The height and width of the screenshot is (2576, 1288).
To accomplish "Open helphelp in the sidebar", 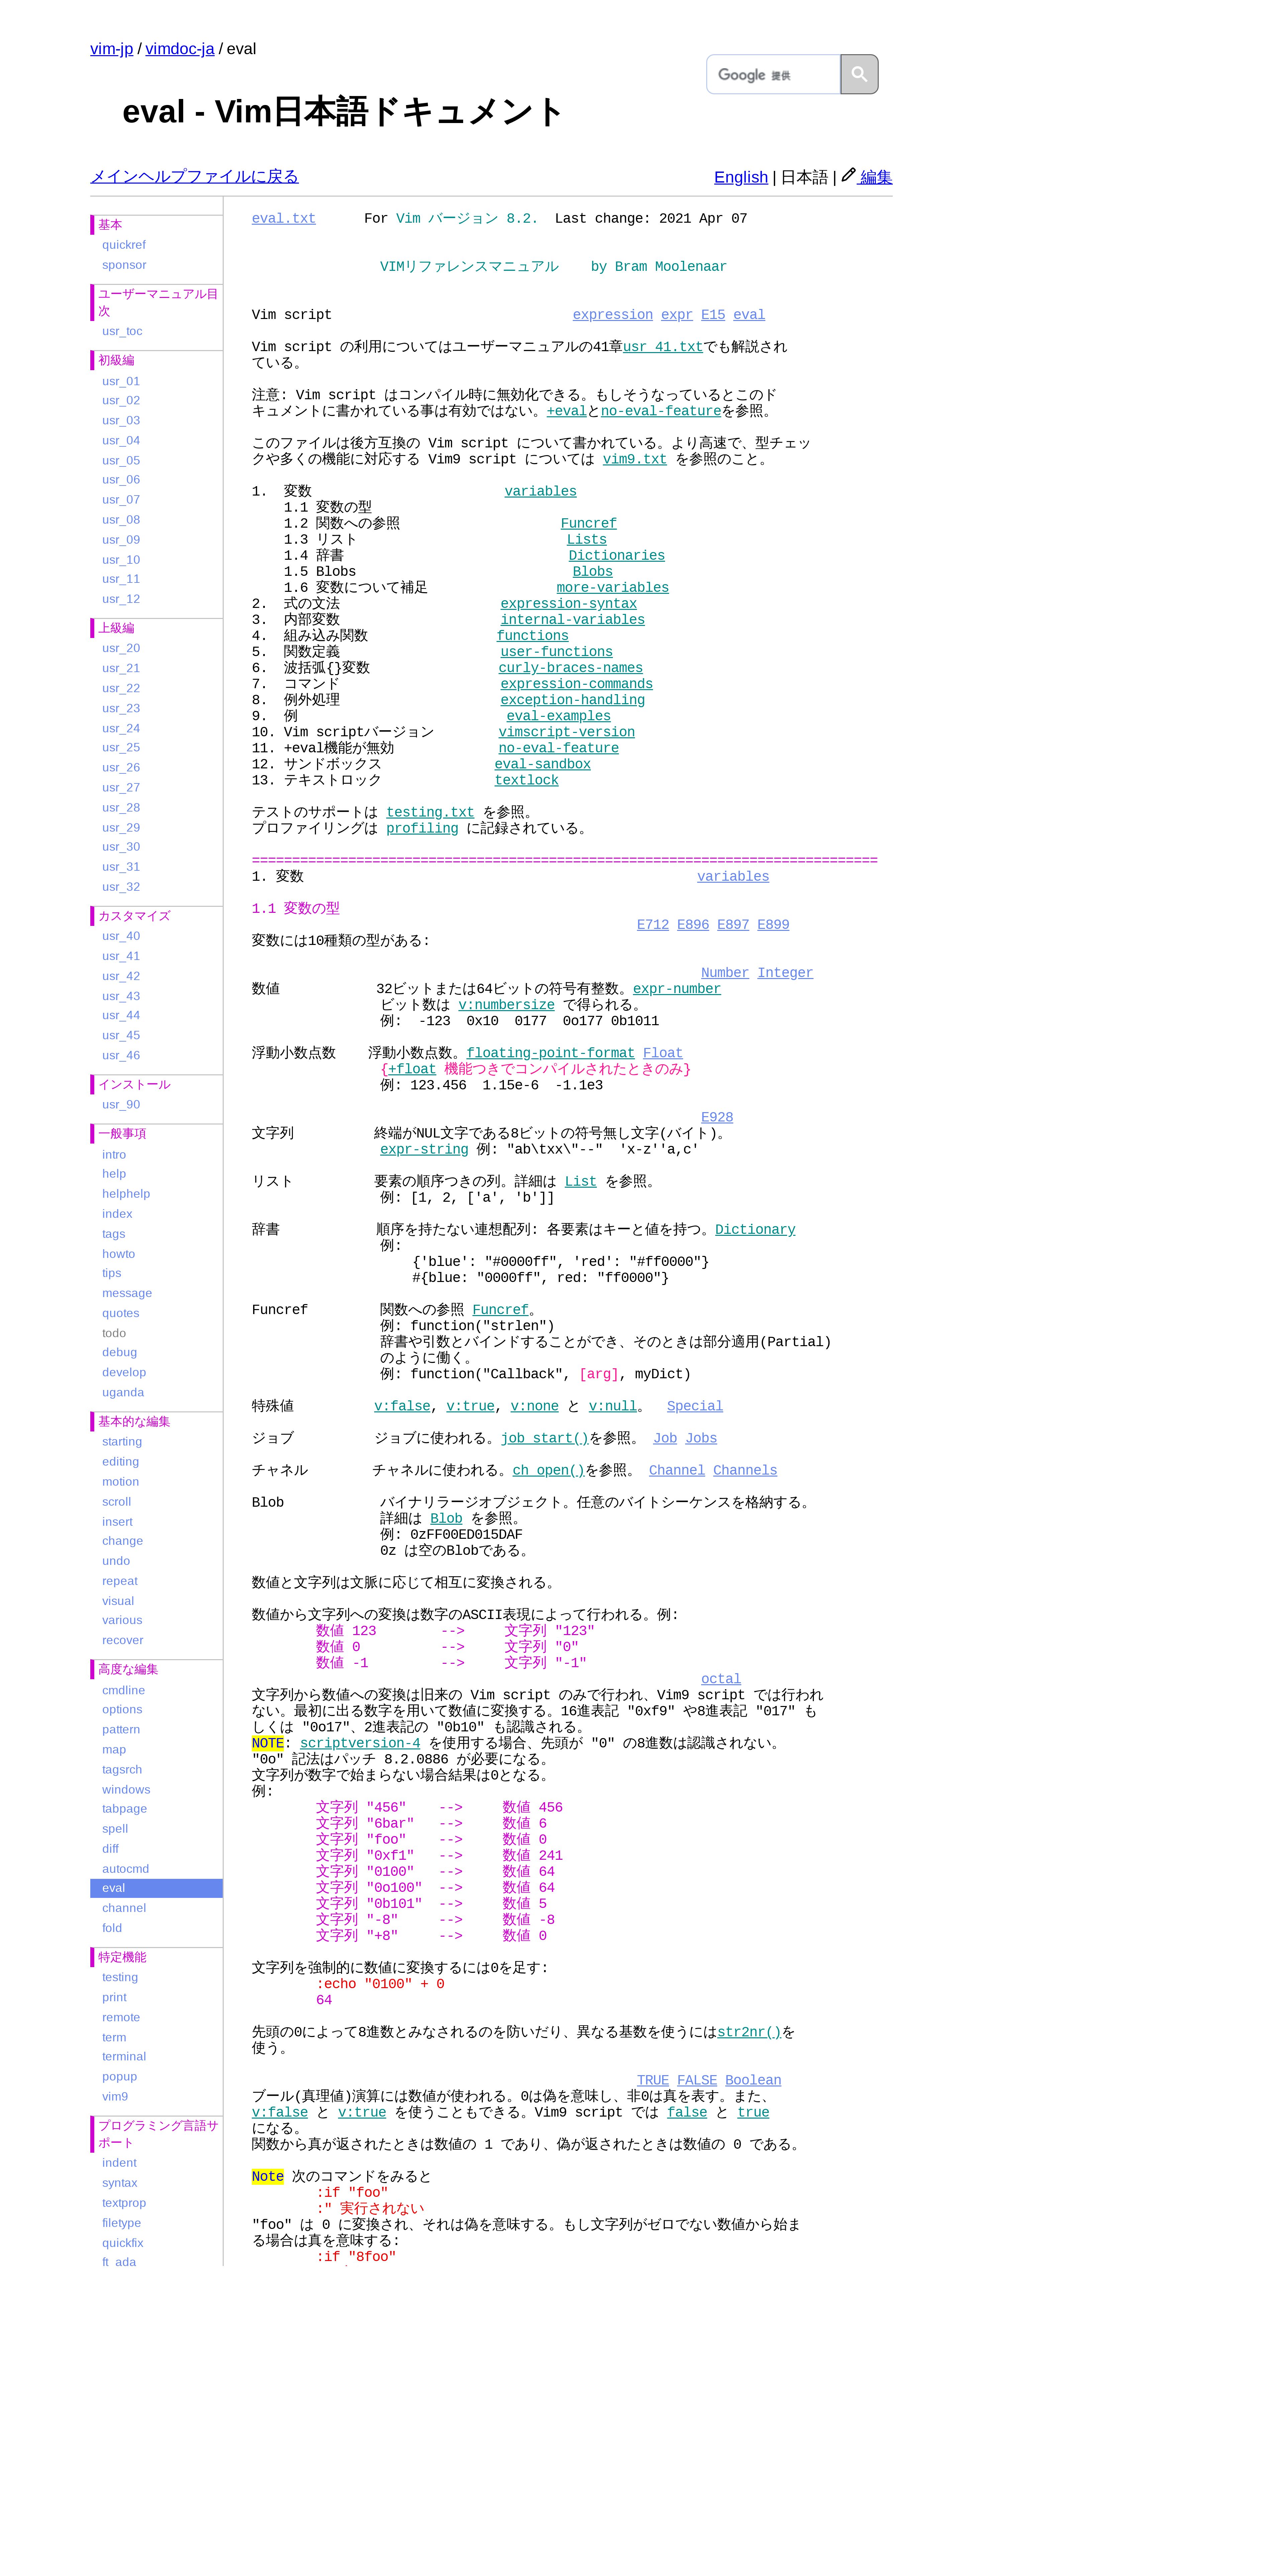I will click(x=126, y=1194).
